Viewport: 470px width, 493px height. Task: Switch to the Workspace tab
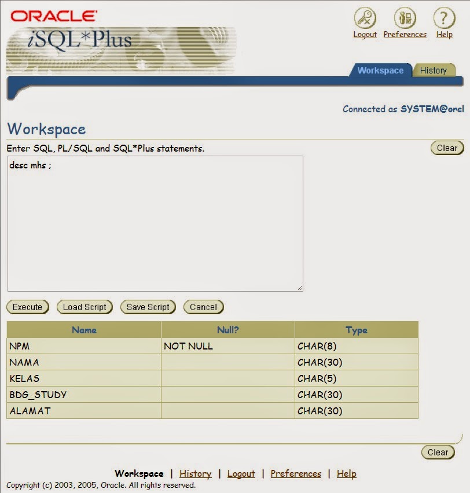[x=380, y=70]
